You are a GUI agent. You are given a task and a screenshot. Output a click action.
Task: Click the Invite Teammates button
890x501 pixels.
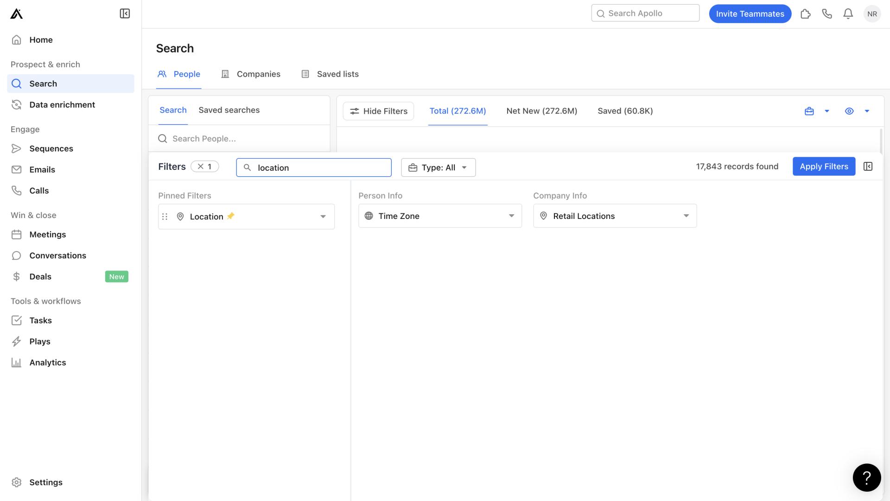point(750,13)
